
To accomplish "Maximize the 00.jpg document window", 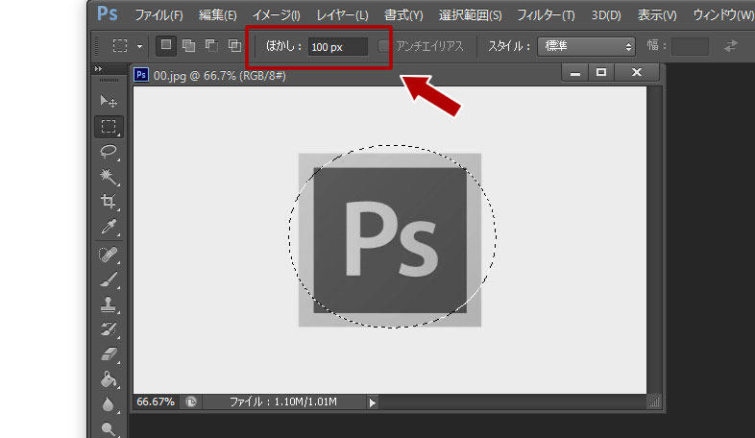I will [x=601, y=73].
